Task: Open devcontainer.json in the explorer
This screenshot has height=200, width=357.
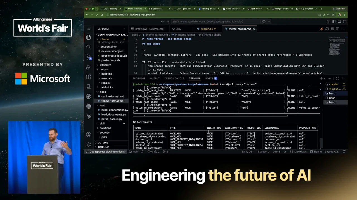Action: click(112, 51)
